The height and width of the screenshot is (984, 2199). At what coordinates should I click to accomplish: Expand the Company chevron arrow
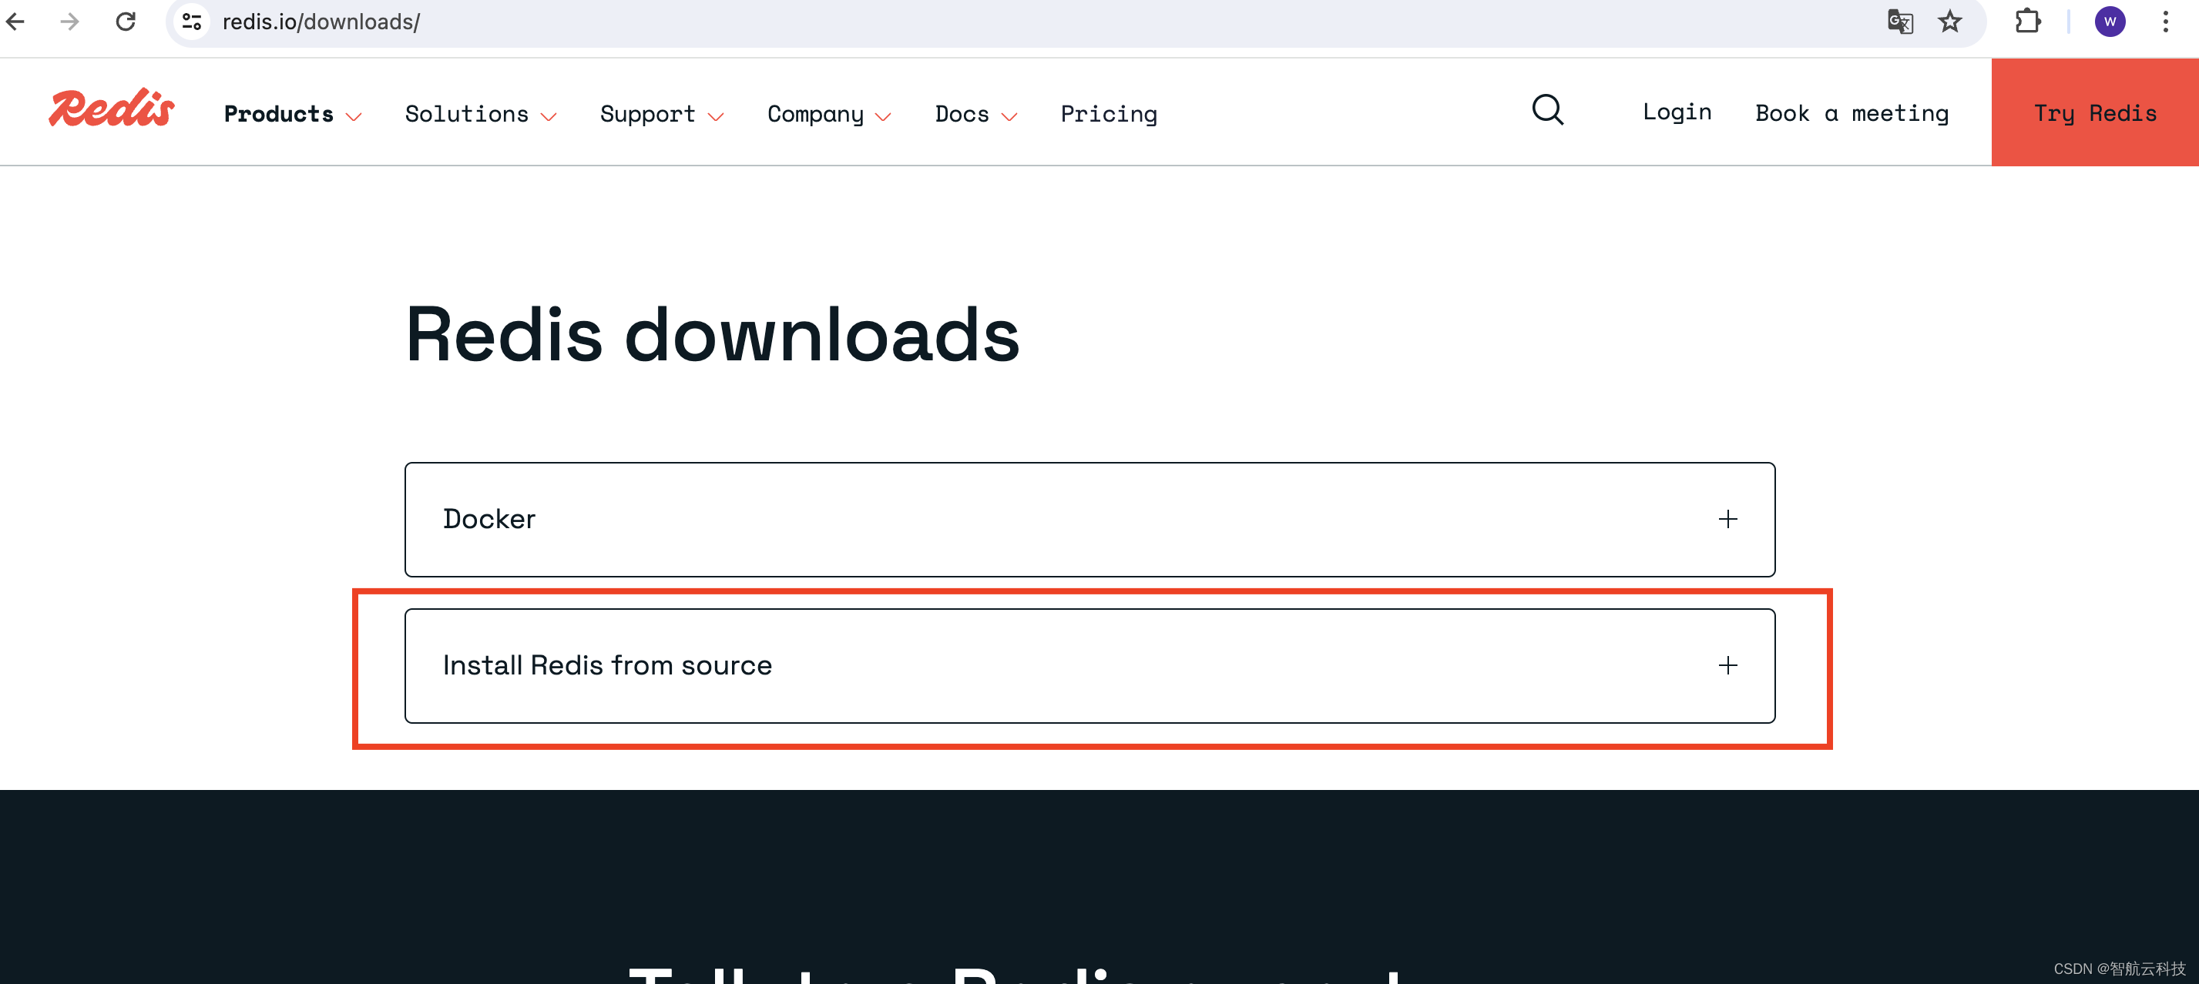tap(883, 117)
